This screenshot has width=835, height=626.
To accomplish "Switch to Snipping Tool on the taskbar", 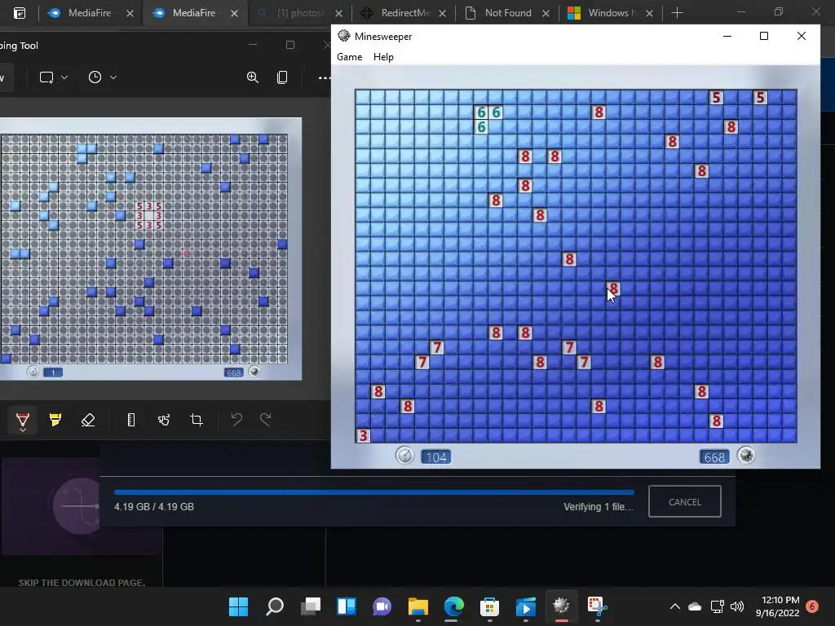I will tap(597, 606).
